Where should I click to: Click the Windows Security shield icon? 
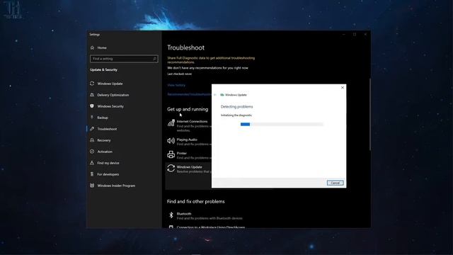tap(92, 106)
